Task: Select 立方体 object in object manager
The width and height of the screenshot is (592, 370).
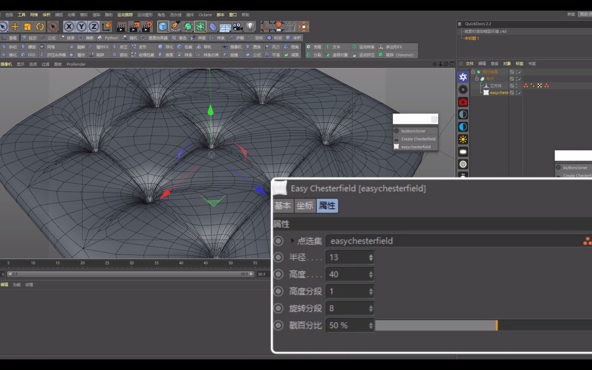Action: tap(495, 86)
